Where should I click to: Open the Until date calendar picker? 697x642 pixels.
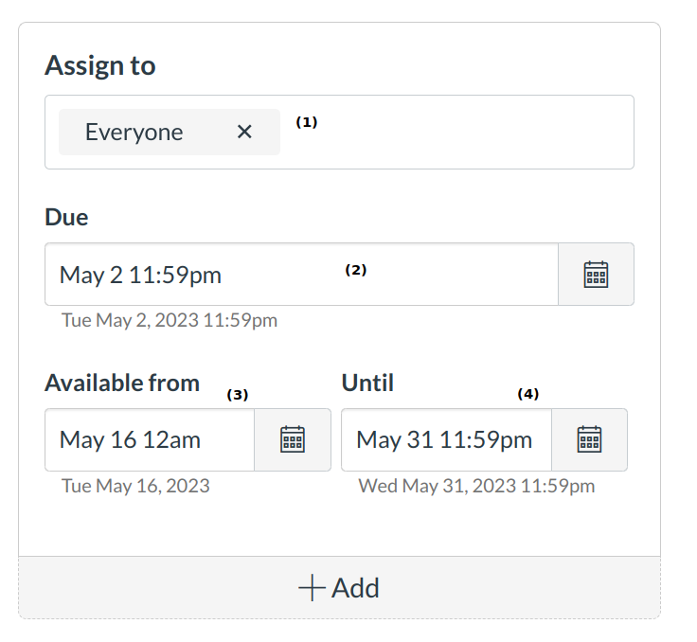[x=589, y=439]
